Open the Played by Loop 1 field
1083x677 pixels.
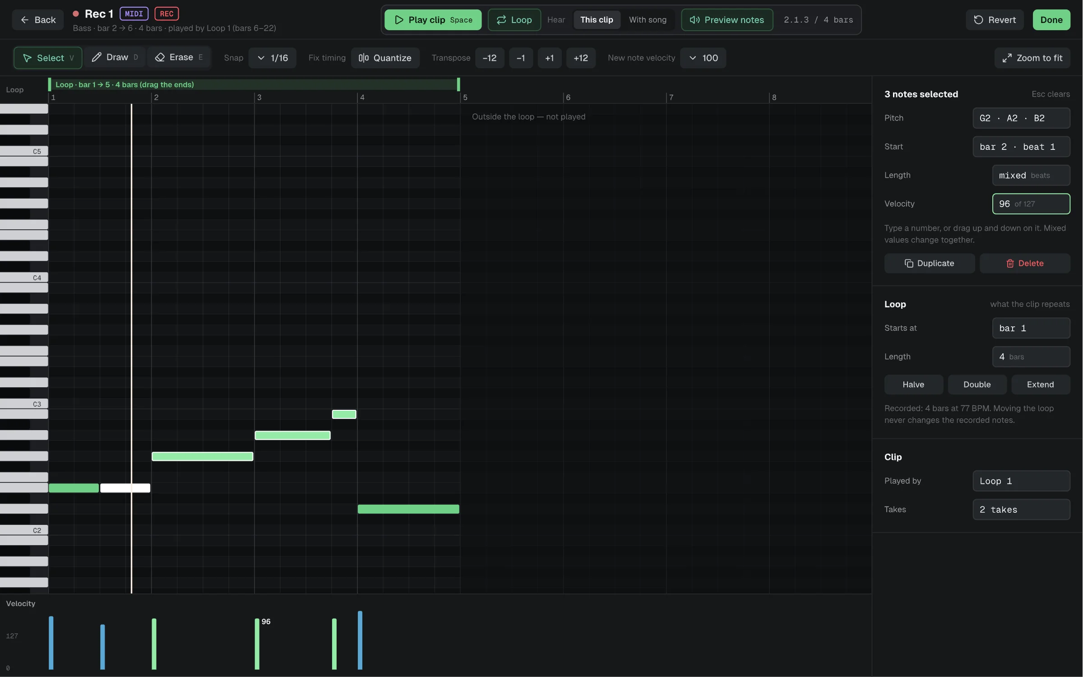point(1021,481)
